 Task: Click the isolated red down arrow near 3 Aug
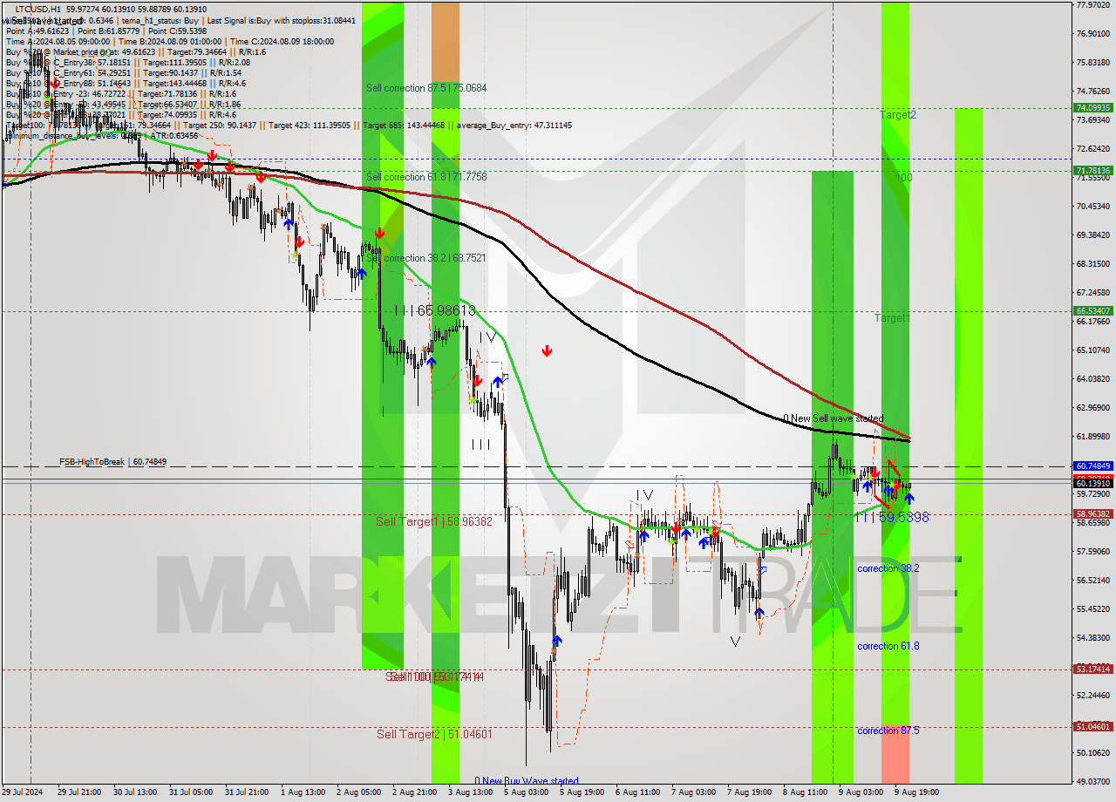pyautogui.click(x=547, y=350)
